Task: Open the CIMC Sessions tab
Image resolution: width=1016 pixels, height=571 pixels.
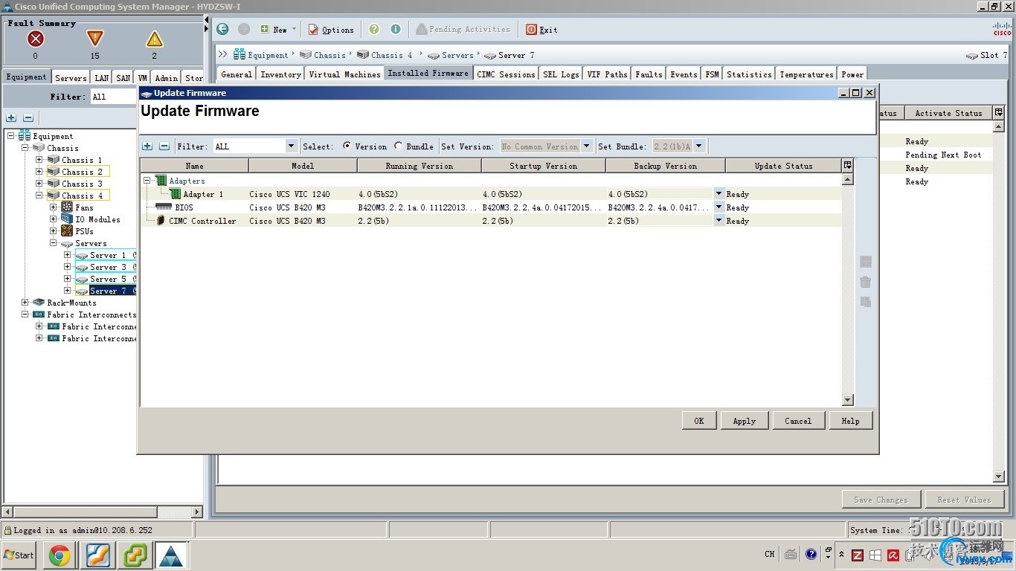Action: tap(506, 74)
